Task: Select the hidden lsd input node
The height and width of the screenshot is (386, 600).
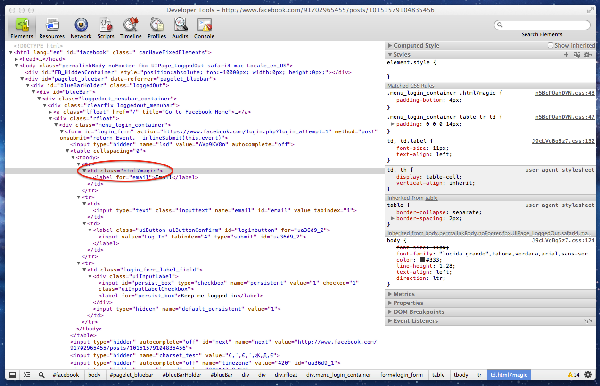Action: click(x=182, y=145)
